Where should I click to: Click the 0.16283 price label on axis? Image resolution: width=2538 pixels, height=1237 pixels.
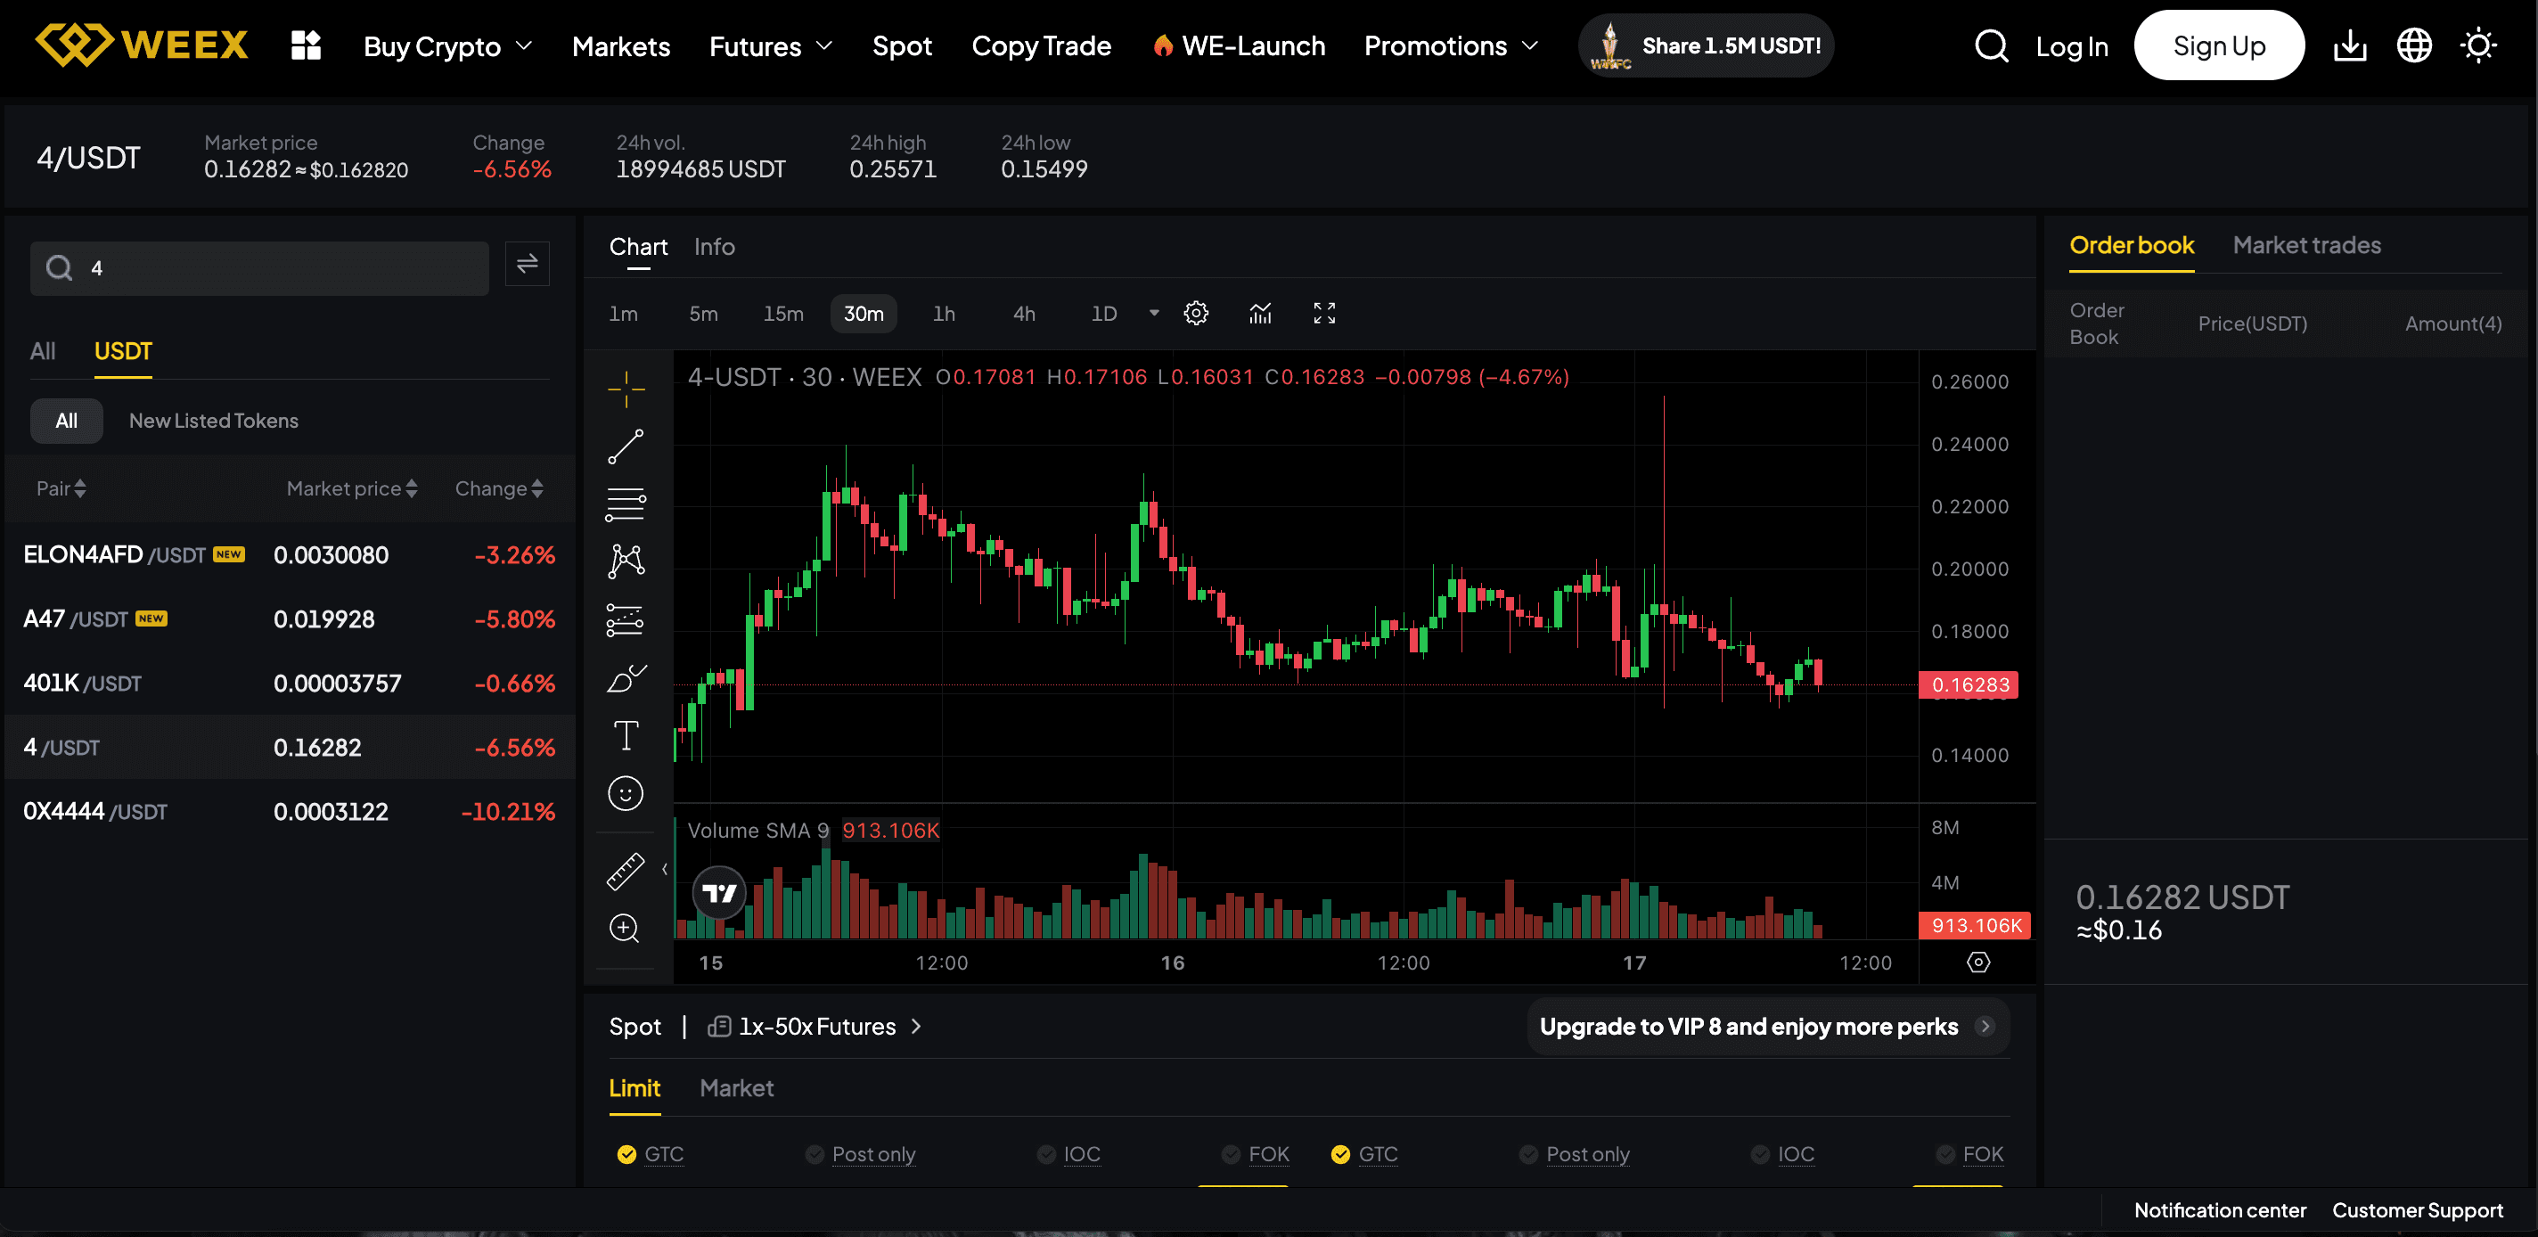click(1969, 685)
